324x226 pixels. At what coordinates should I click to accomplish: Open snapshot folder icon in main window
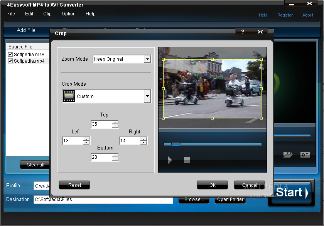[x=288, y=155]
